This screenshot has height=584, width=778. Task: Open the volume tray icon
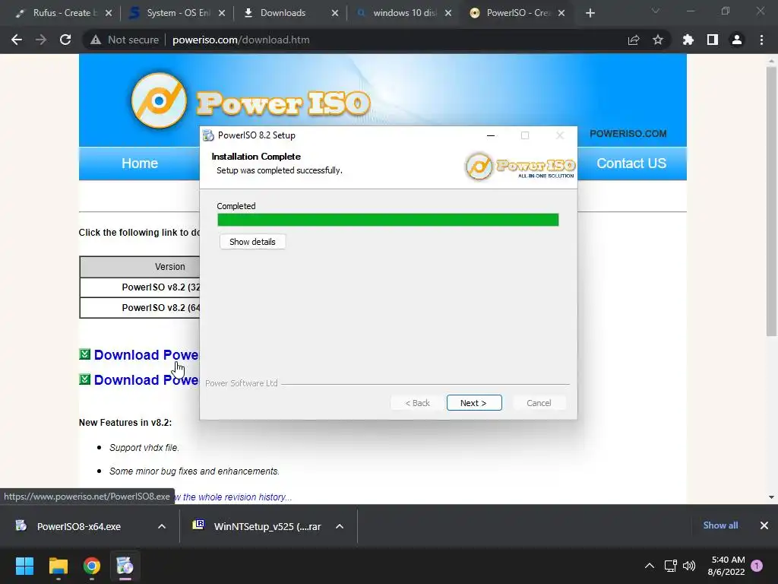click(x=689, y=566)
